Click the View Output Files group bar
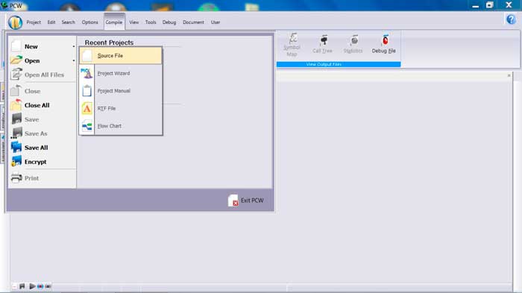Viewport: 522px width, 293px height. point(339,64)
